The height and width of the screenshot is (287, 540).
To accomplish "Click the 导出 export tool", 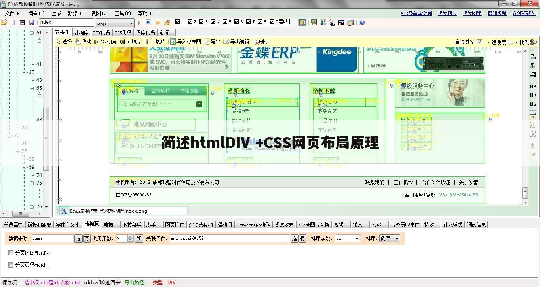I will coord(213,42).
